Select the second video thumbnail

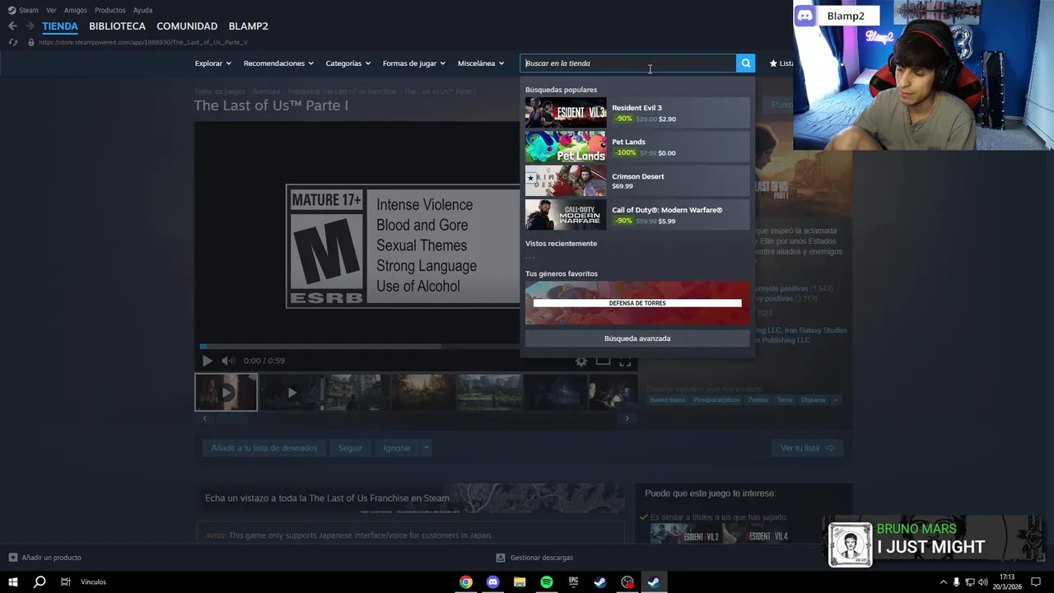point(291,392)
